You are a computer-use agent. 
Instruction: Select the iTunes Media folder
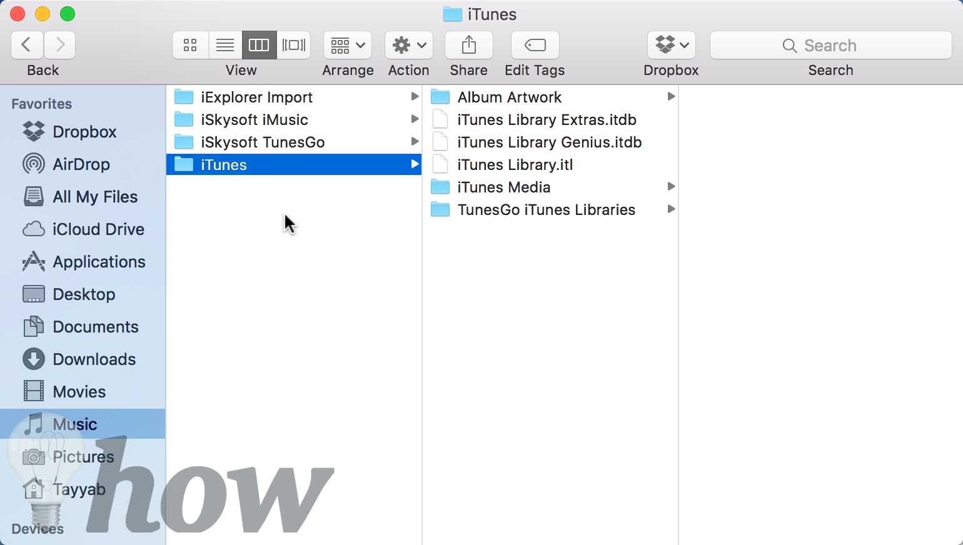click(x=550, y=187)
